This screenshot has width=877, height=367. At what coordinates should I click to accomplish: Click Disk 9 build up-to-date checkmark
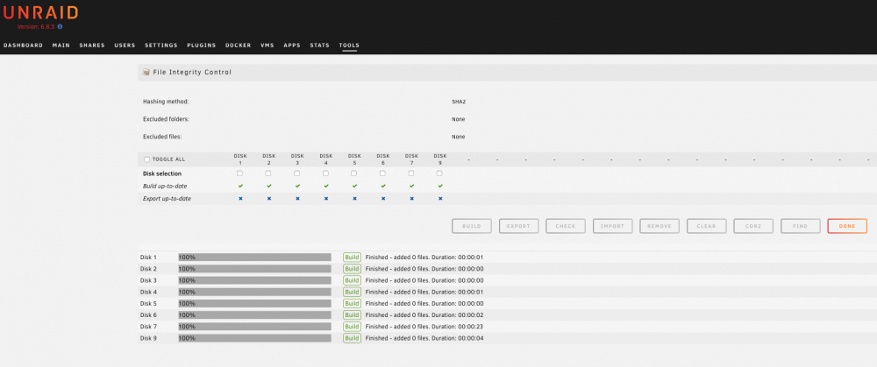tap(440, 186)
